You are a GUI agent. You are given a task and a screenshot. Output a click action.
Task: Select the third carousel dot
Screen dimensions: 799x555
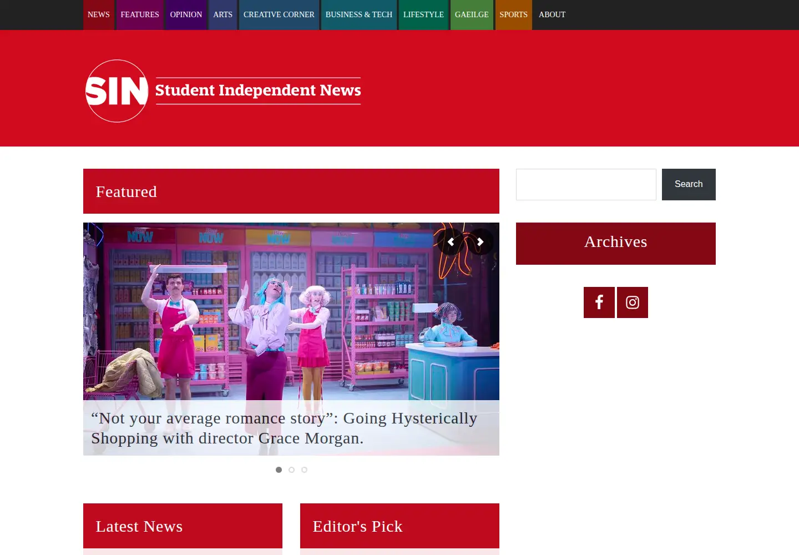click(x=304, y=470)
